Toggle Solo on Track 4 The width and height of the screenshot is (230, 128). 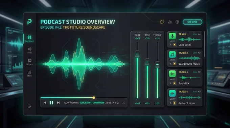tap(195, 92)
